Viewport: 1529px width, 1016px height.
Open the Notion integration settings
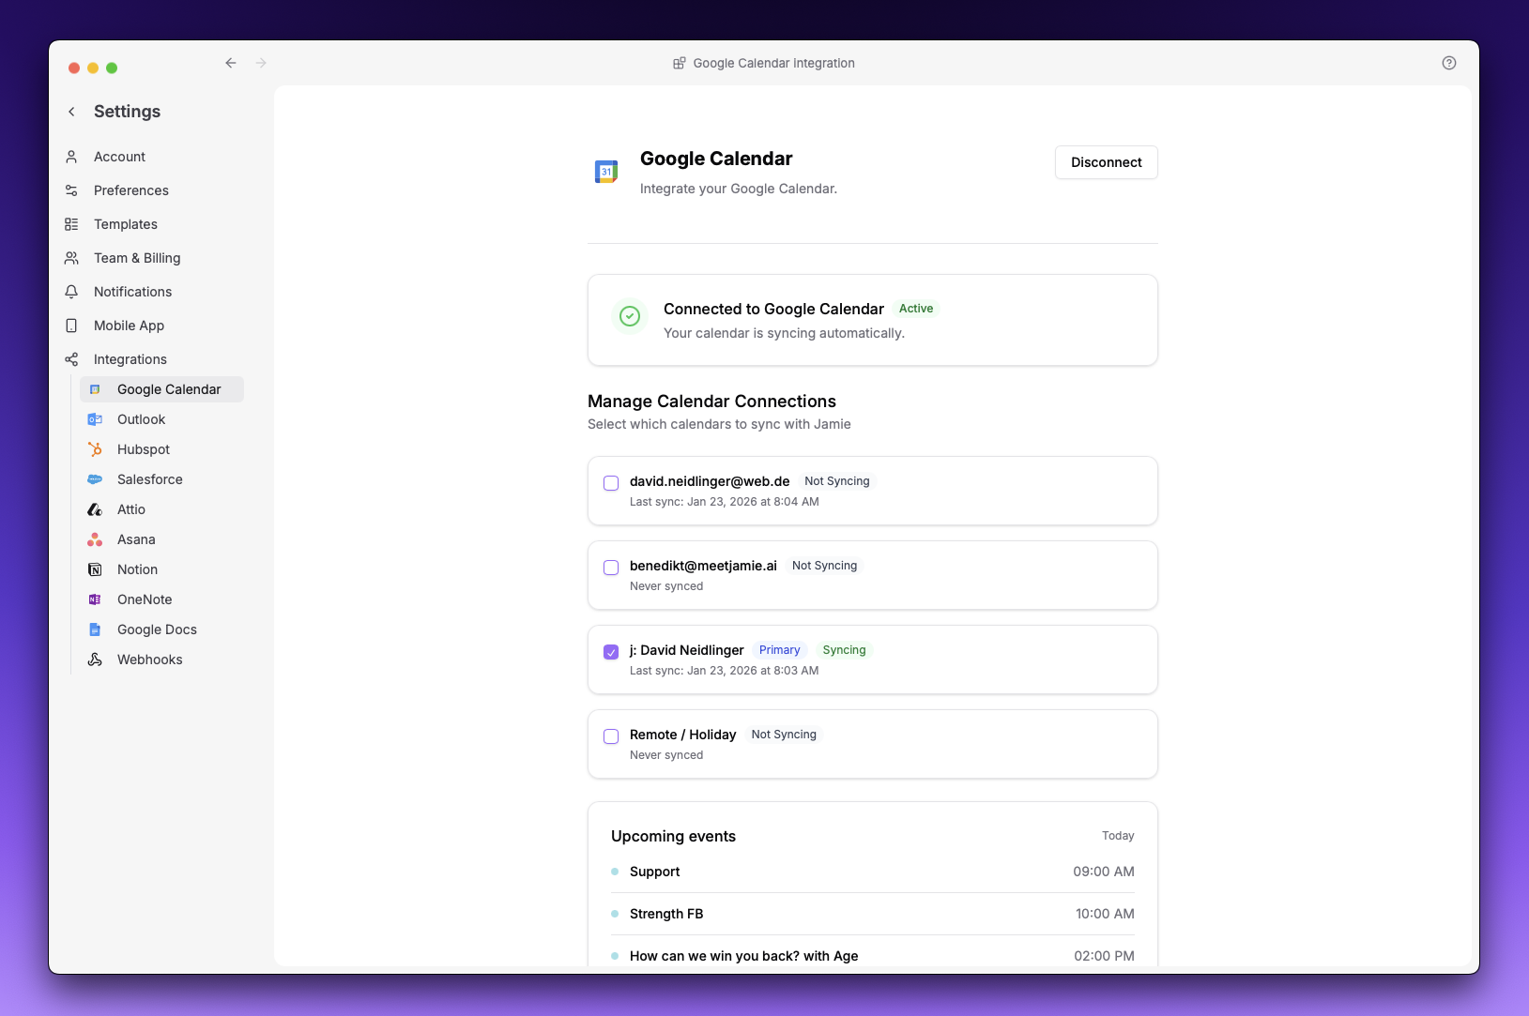coord(137,569)
